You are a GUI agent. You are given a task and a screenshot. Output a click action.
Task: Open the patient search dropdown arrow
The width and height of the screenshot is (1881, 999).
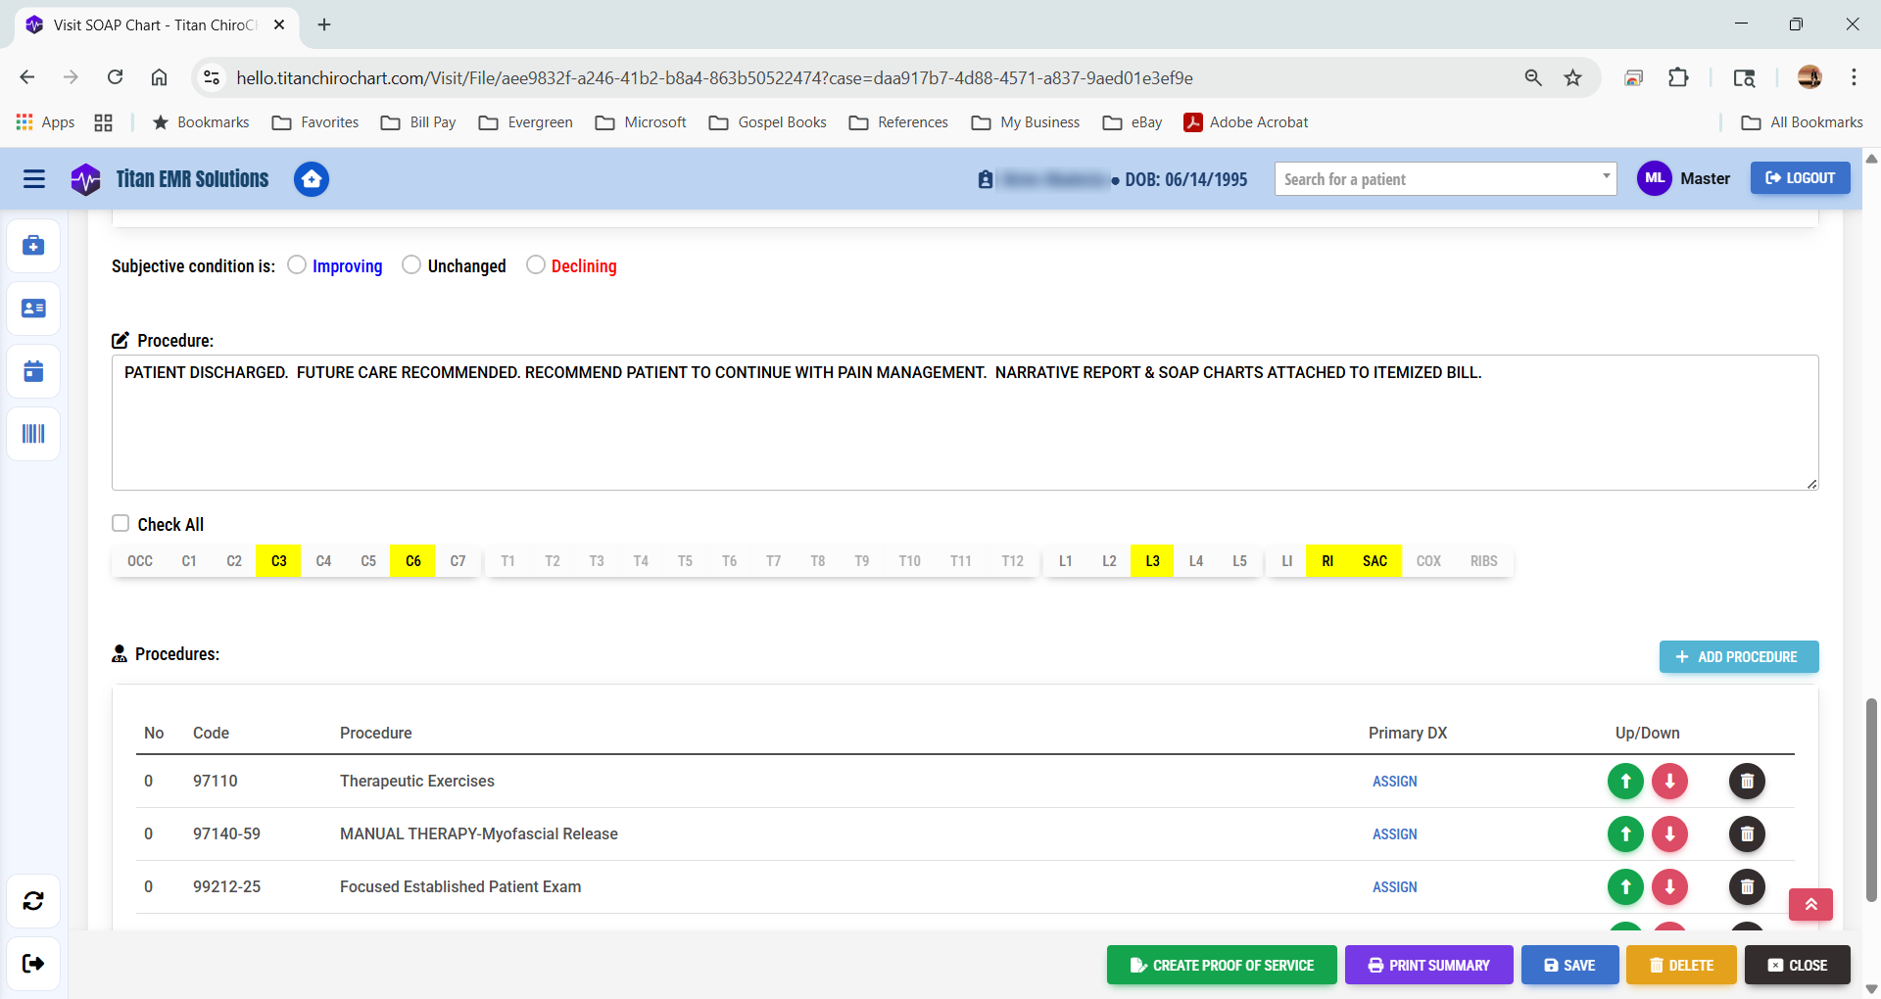tap(1605, 178)
